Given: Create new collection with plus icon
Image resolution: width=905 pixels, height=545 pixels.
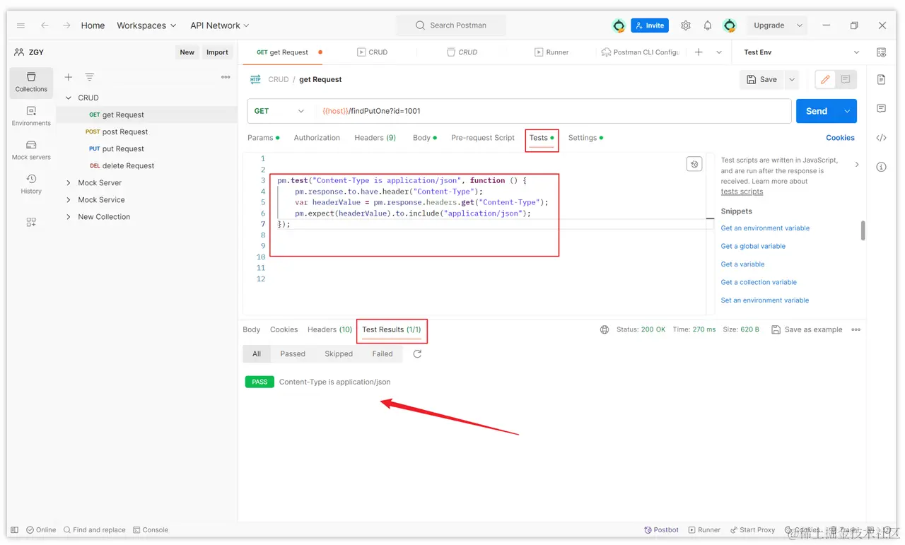Looking at the screenshot, I should [x=69, y=77].
